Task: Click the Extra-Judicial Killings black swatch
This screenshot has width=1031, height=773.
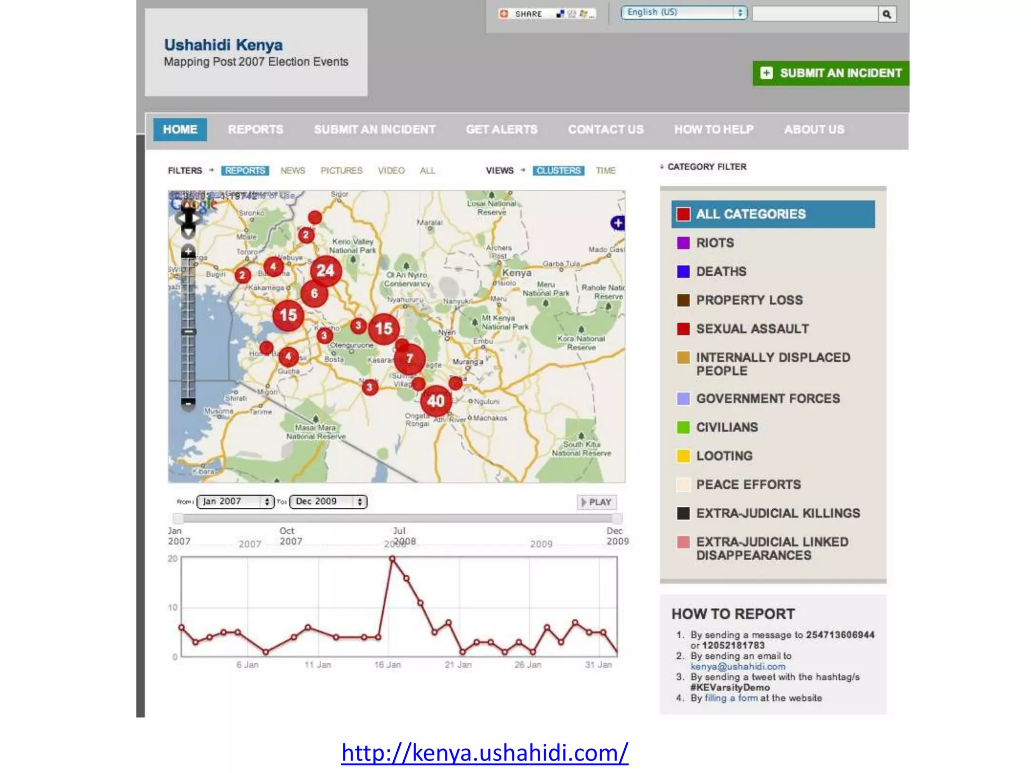Action: (683, 513)
